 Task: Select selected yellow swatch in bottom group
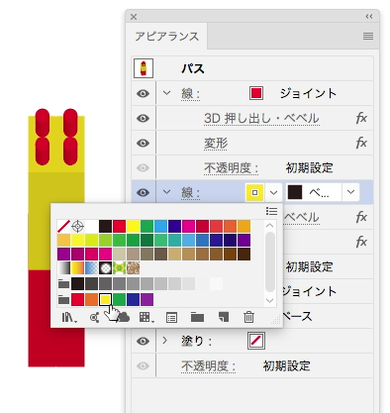105,300
